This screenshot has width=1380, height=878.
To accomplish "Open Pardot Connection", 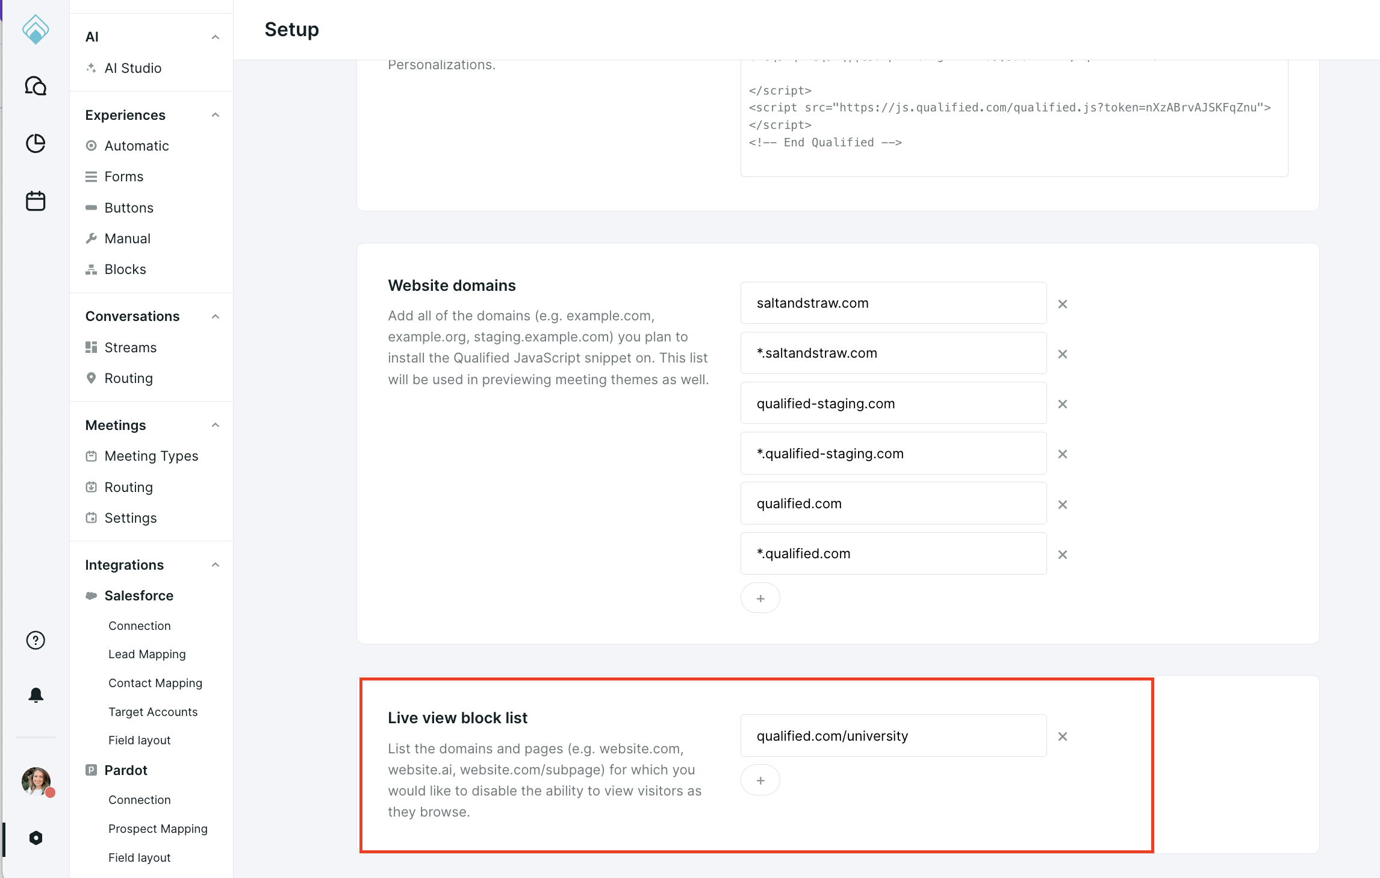I will click(139, 800).
